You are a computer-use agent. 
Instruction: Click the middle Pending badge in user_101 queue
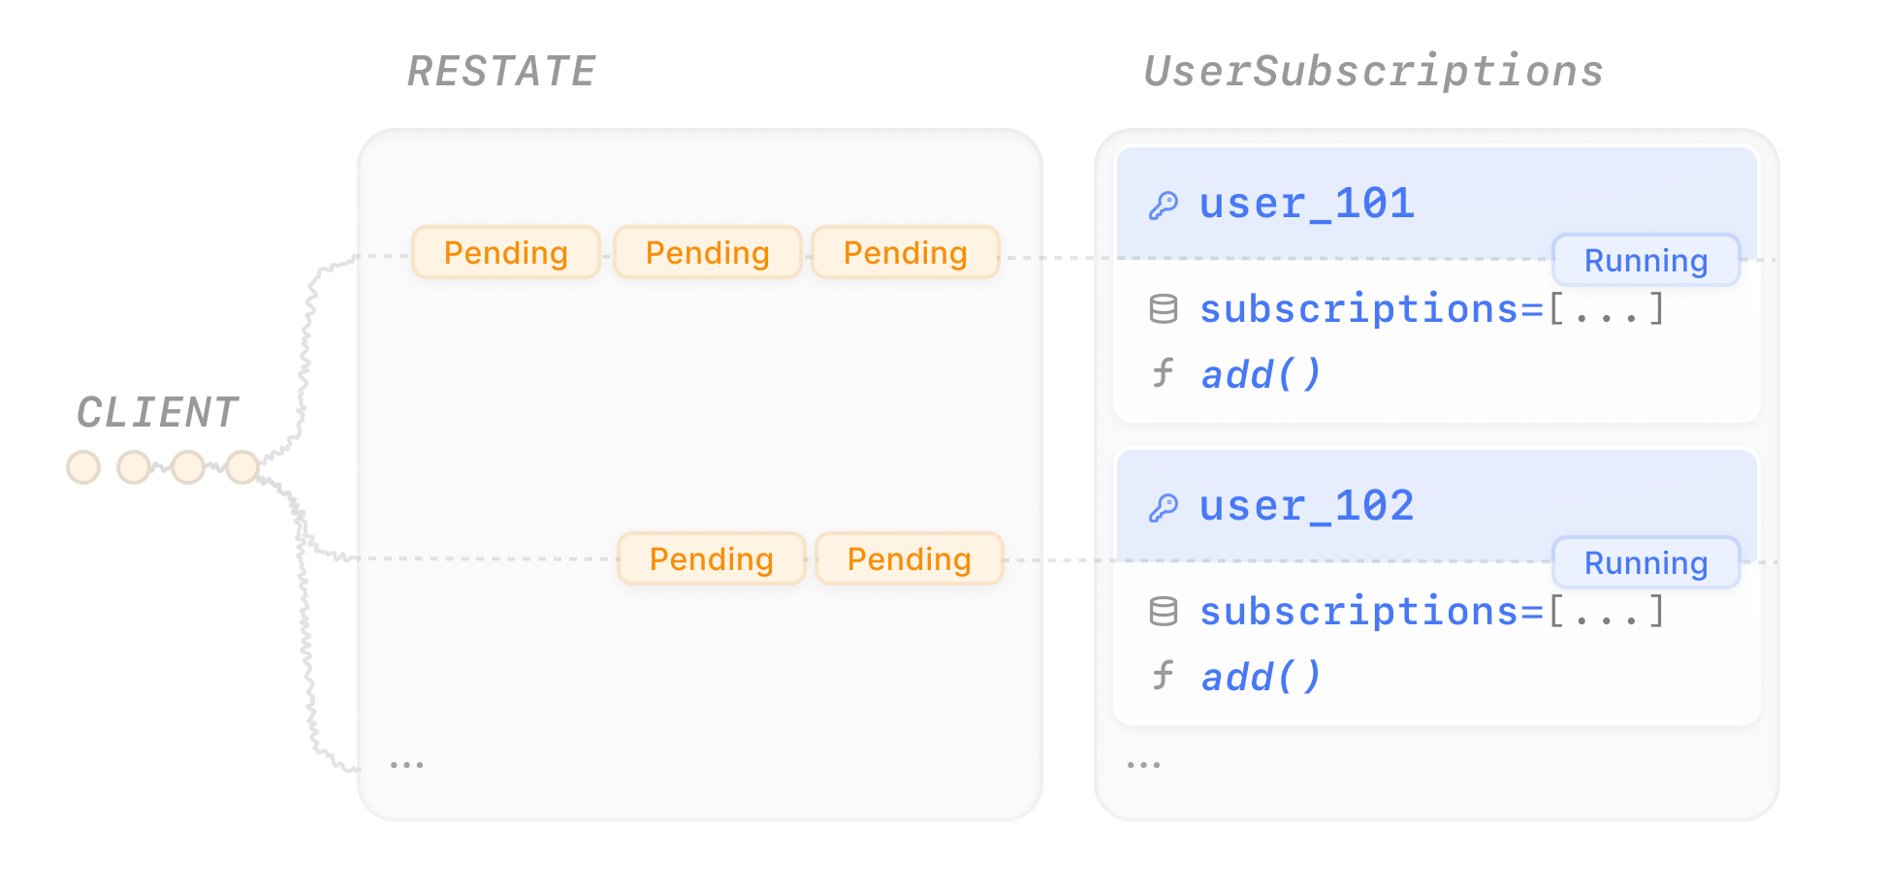point(708,252)
